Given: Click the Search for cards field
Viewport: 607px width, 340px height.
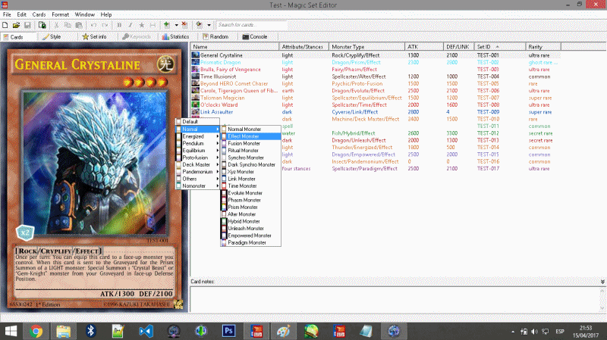Looking at the screenshot, I should (x=252, y=25).
